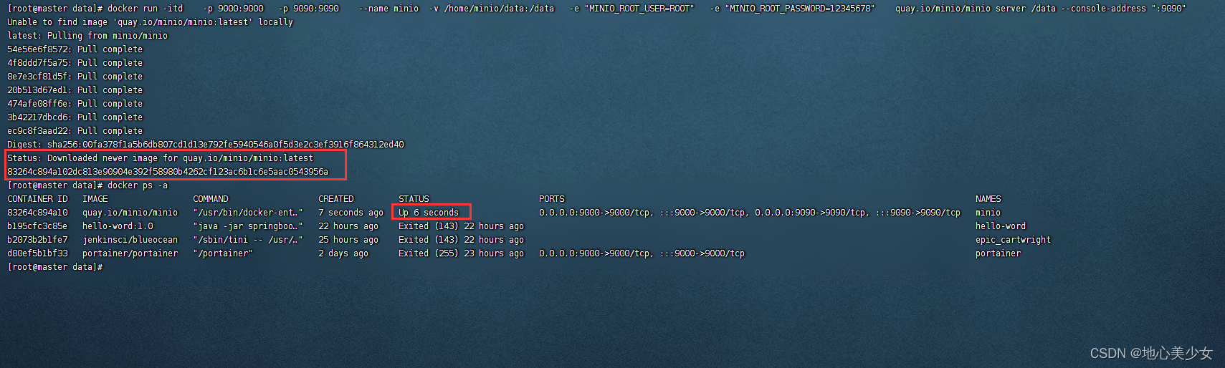The height and width of the screenshot is (368, 1225).
Task: Click the 'ec9c8f3aad22: Pull complete' line
Action: [x=75, y=131]
